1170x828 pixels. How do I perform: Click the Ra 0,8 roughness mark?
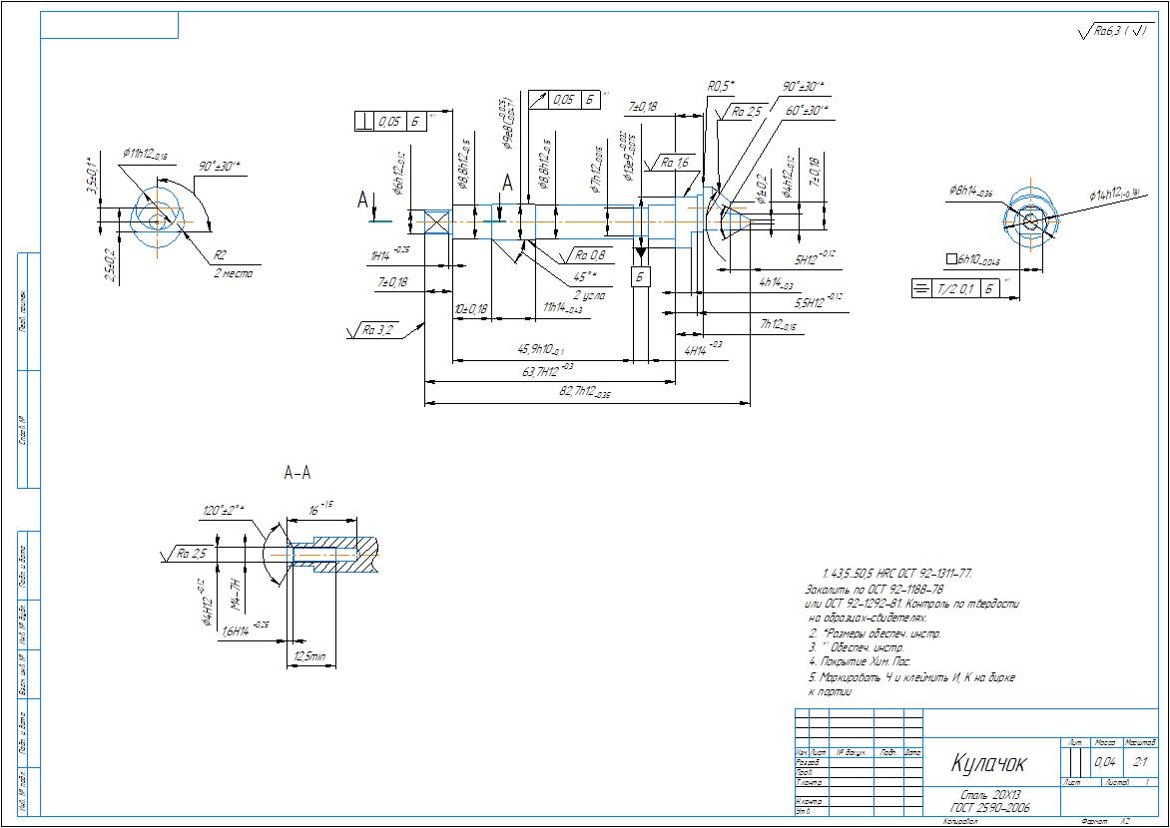tap(589, 255)
